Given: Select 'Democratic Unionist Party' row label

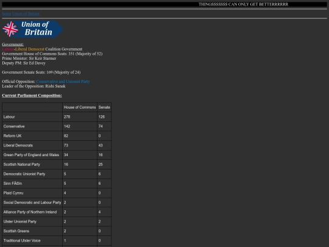Looking at the screenshot, I should coord(24,174).
